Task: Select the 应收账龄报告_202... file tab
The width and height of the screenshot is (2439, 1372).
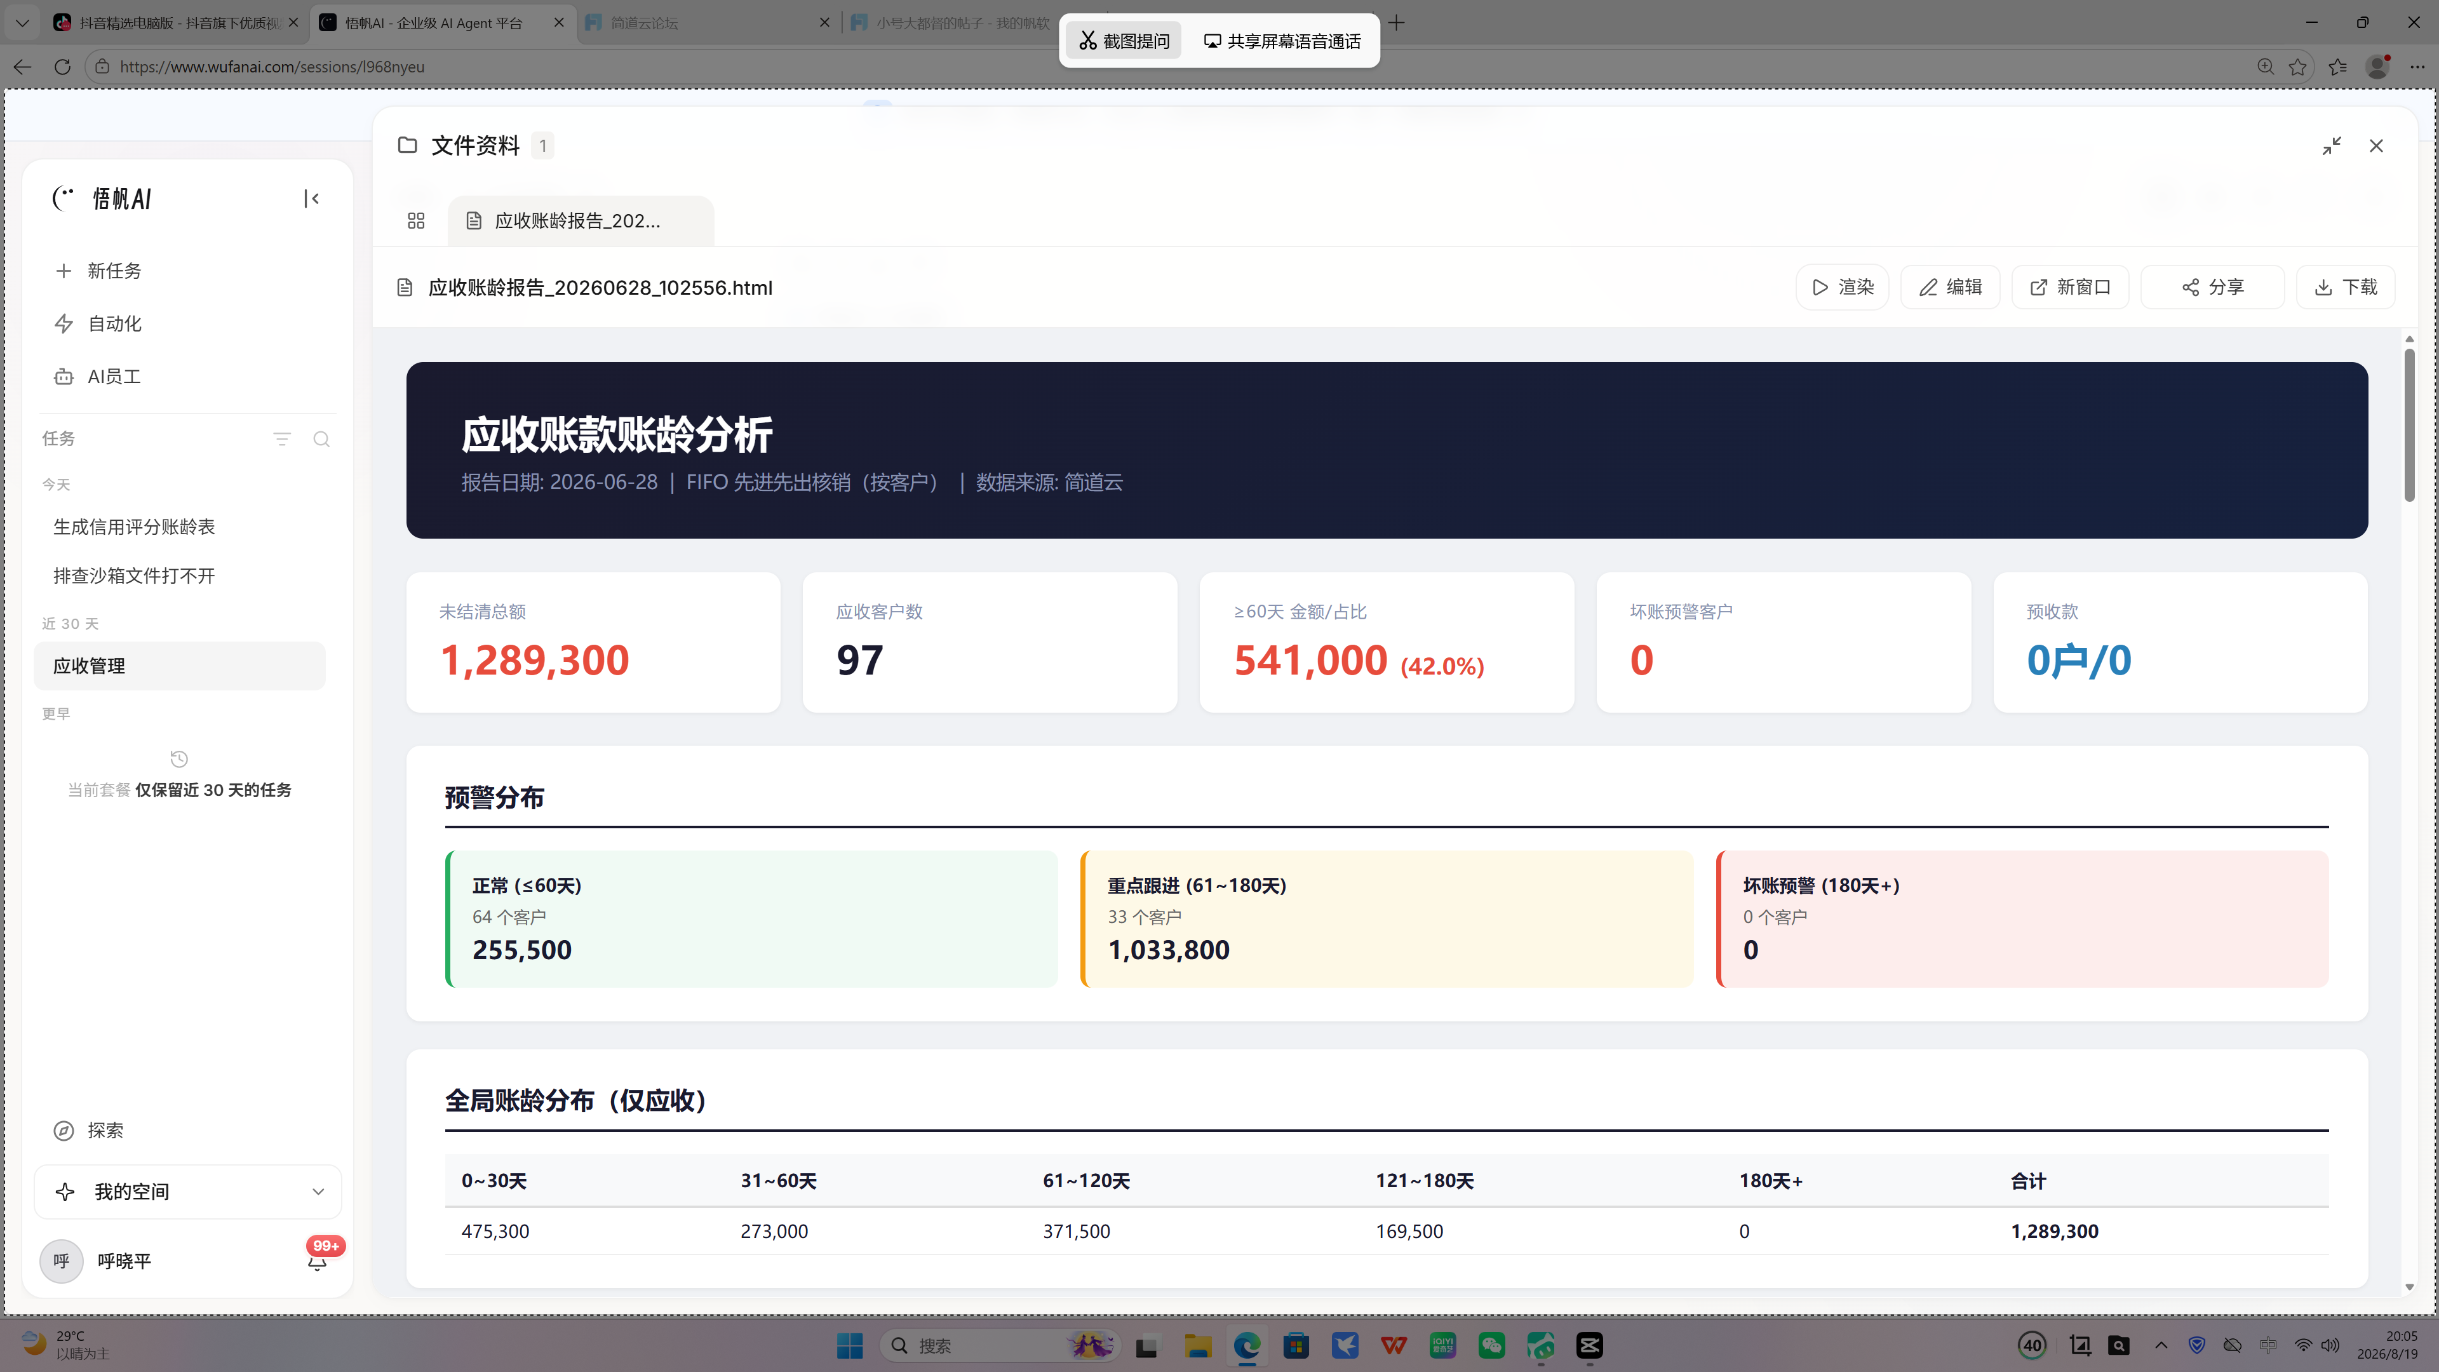Action: [x=581, y=220]
